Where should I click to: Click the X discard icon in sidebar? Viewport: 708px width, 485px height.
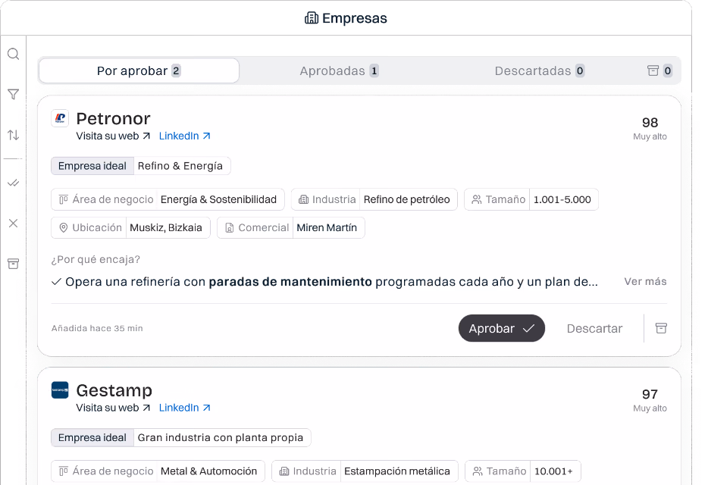(x=13, y=223)
